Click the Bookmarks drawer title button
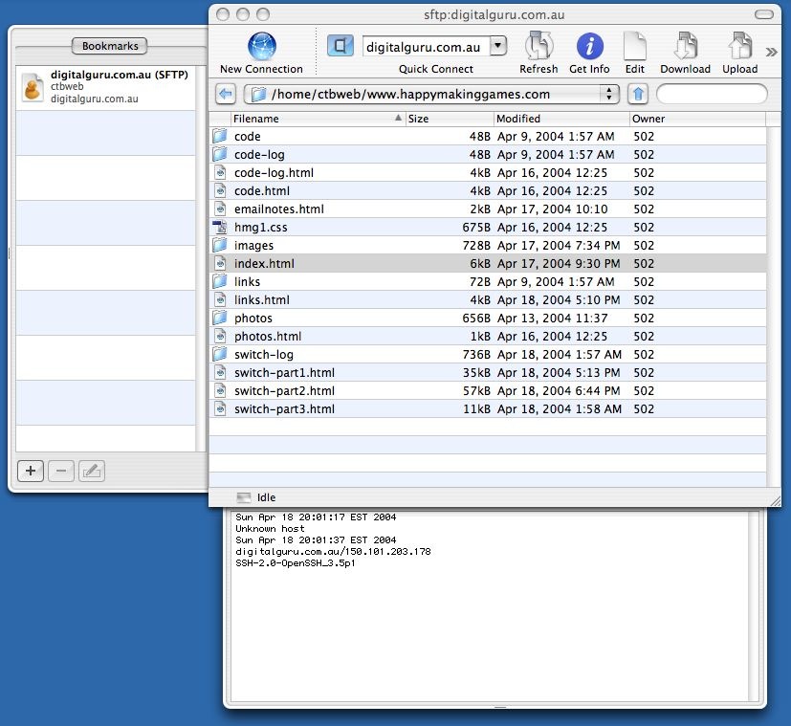Image resolution: width=791 pixels, height=726 pixels. [109, 46]
